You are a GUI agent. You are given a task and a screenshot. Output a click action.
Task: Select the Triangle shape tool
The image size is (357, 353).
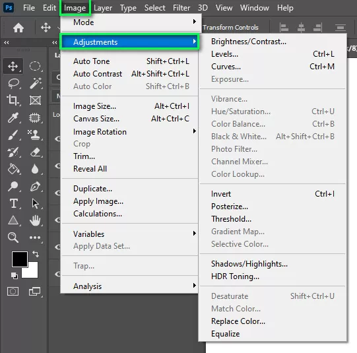pyautogui.click(x=13, y=220)
